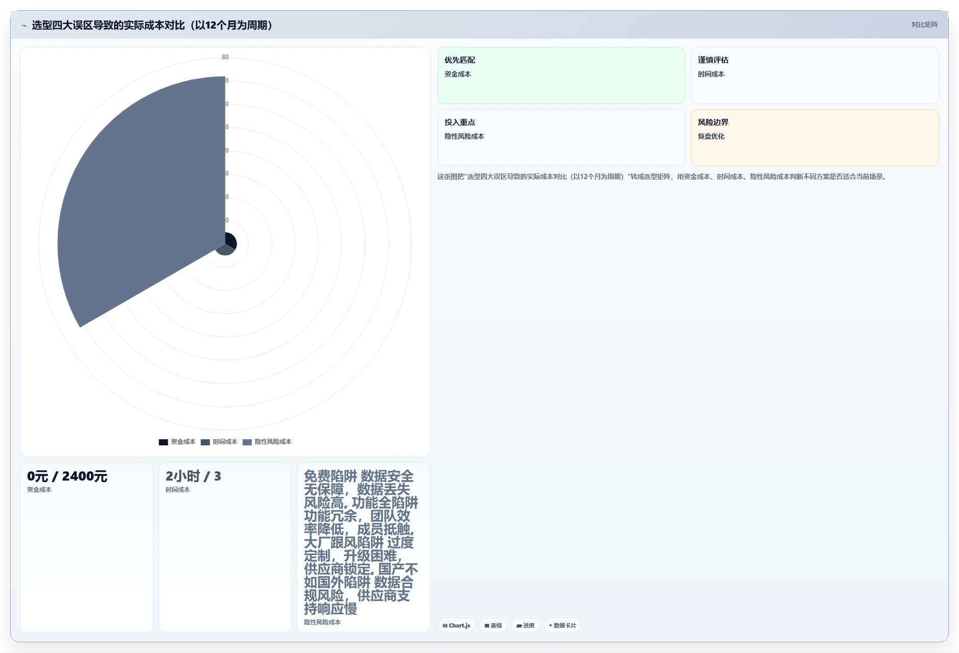Click the 复盘优化 label under 风险边界
Screen dimensions: 959x653
coord(711,136)
